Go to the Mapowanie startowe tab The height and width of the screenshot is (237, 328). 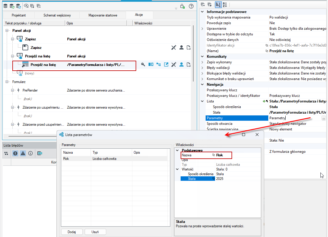103,15
